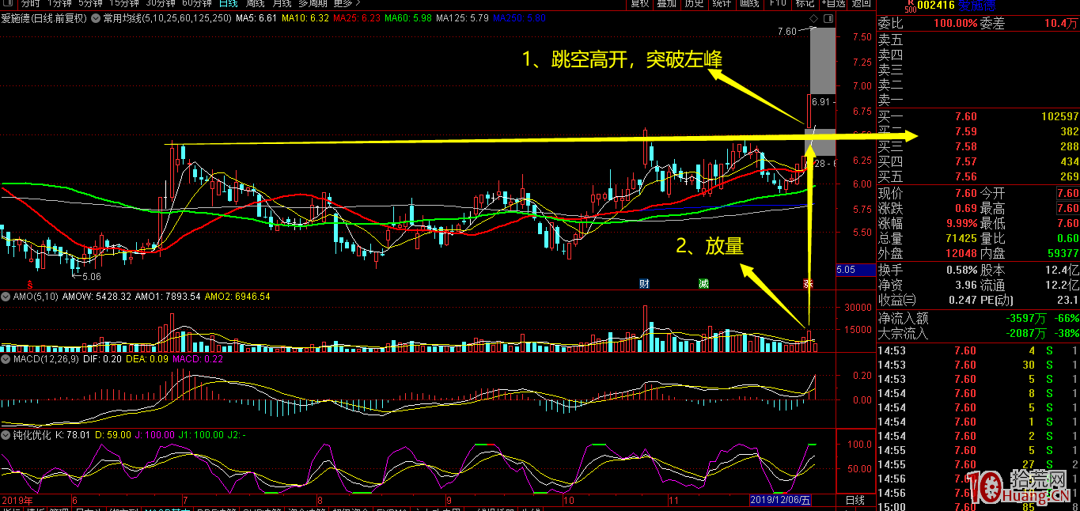
Task: Click the 买三 bid row at 7.58
Action: [x=978, y=146]
